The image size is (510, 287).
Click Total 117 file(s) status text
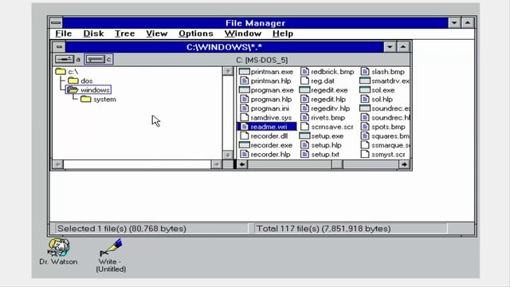click(x=324, y=229)
